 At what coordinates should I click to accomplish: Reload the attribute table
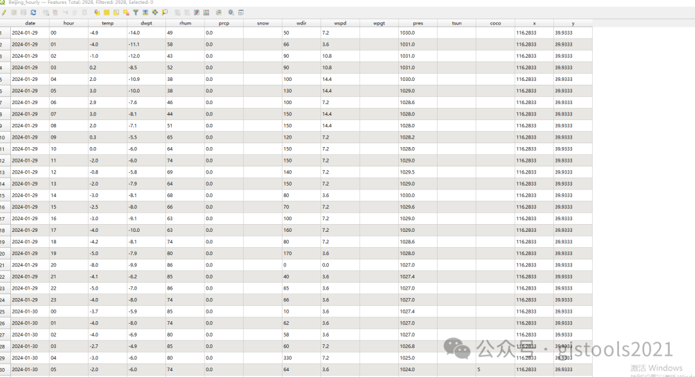point(33,12)
